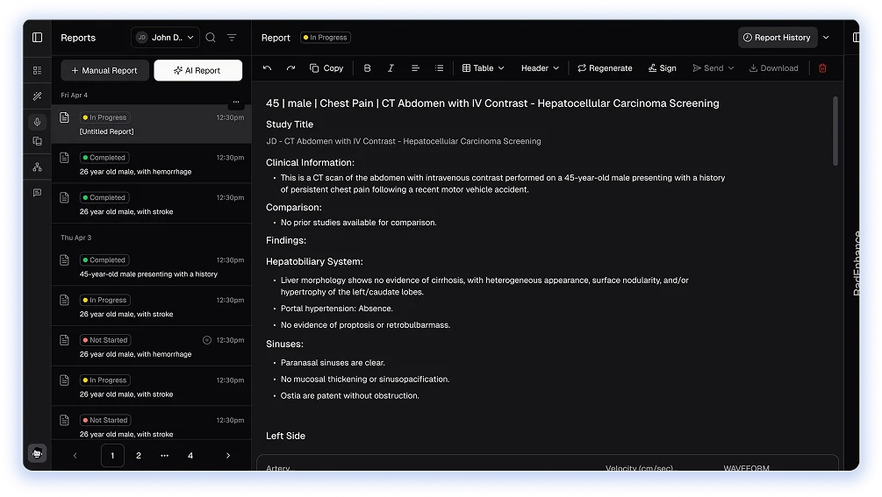Open the chat message icon in sidebar
The width and height of the screenshot is (882, 497).
tap(37, 193)
